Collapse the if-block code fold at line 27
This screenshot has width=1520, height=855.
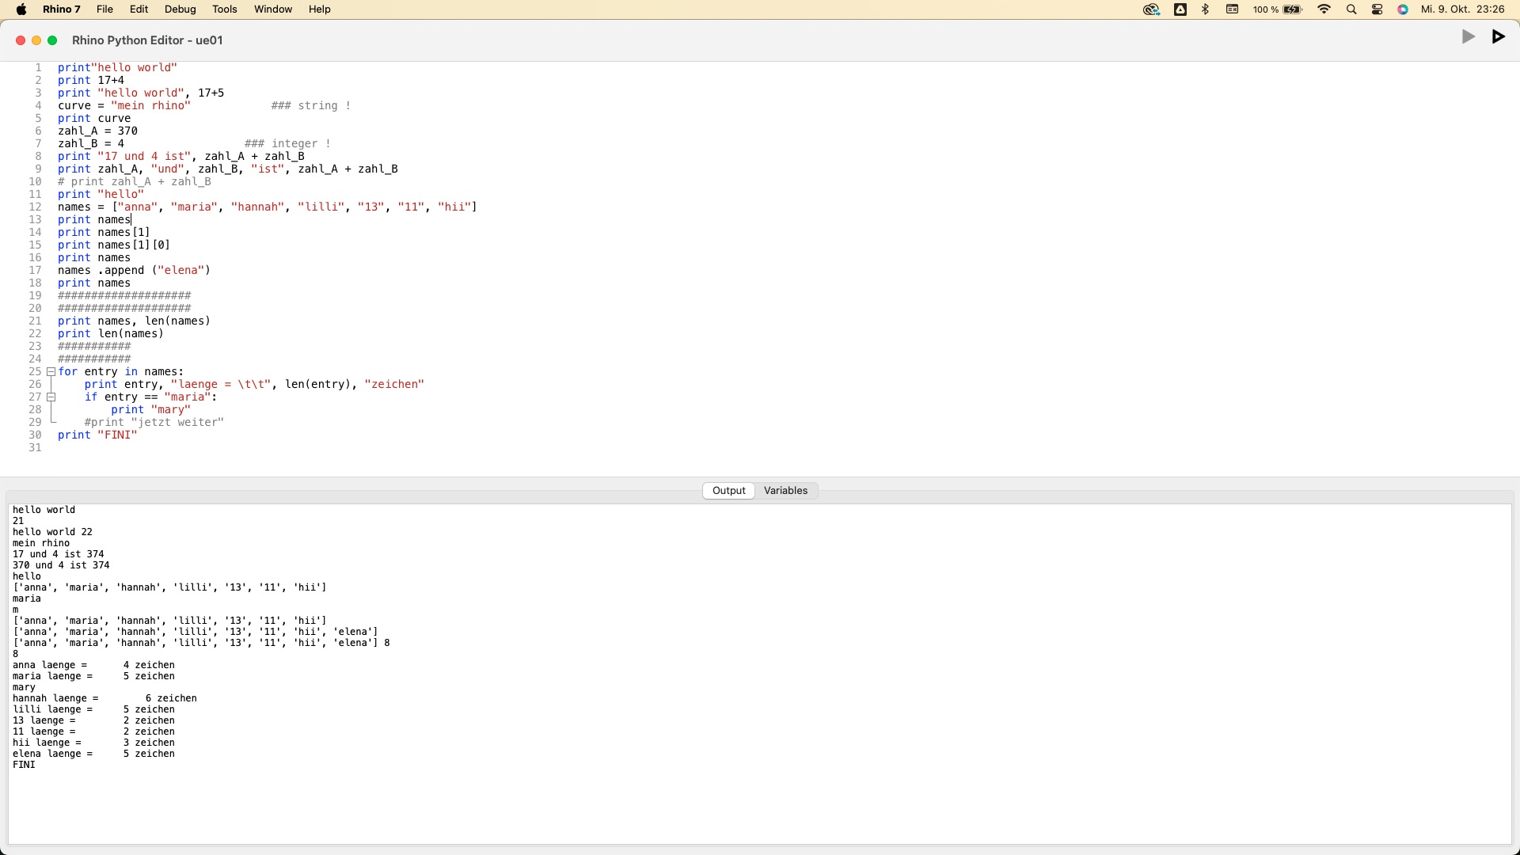51,397
